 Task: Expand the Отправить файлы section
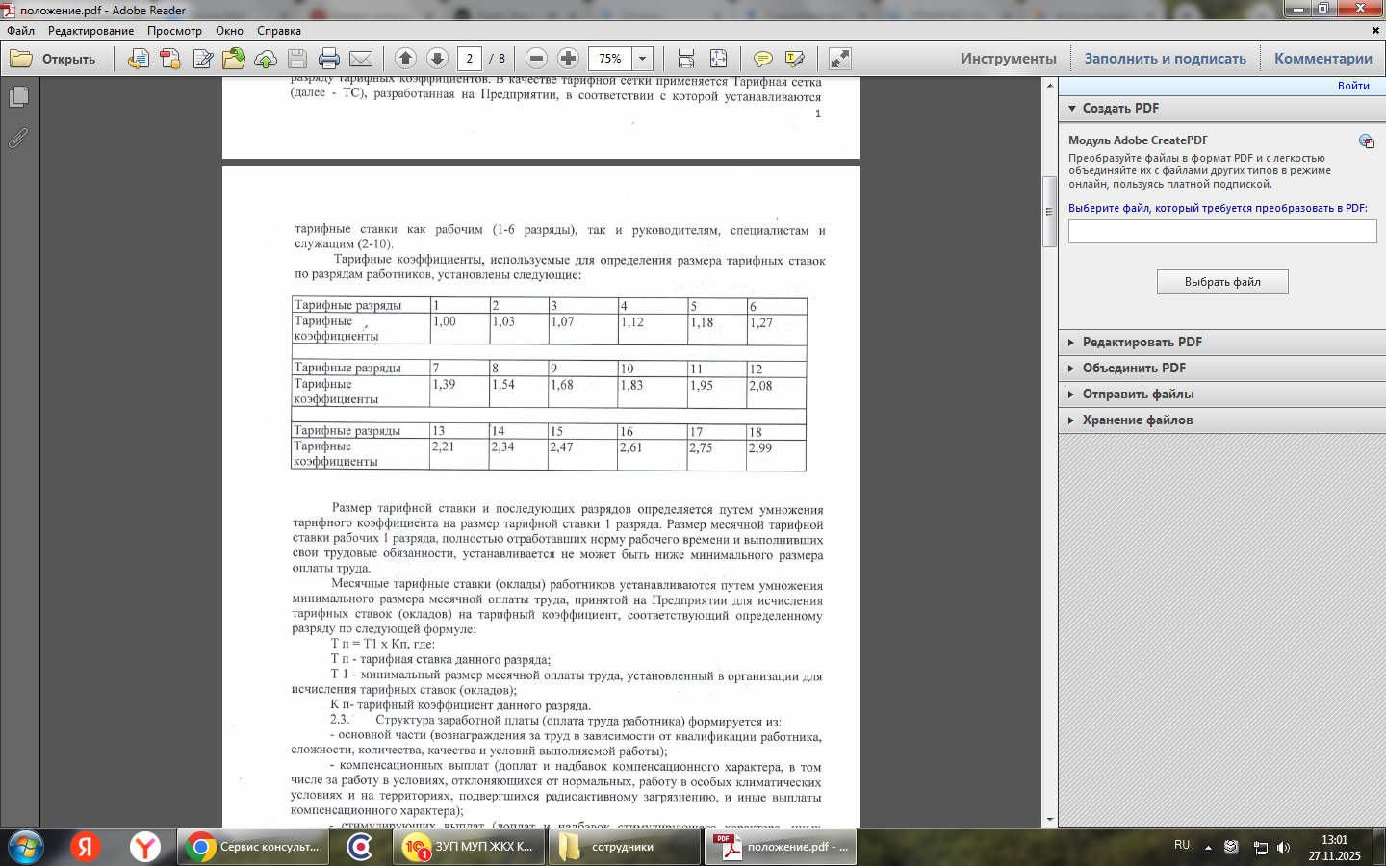(x=1138, y=394)
